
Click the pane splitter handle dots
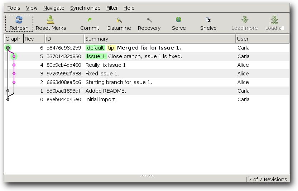[148, 176]
